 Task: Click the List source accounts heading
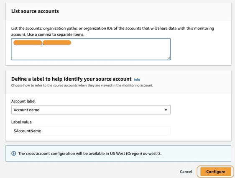pos(35,11)
